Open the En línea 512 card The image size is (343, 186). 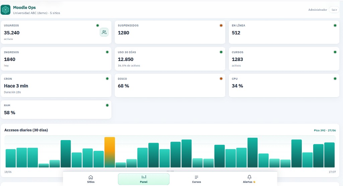[284, 32]
